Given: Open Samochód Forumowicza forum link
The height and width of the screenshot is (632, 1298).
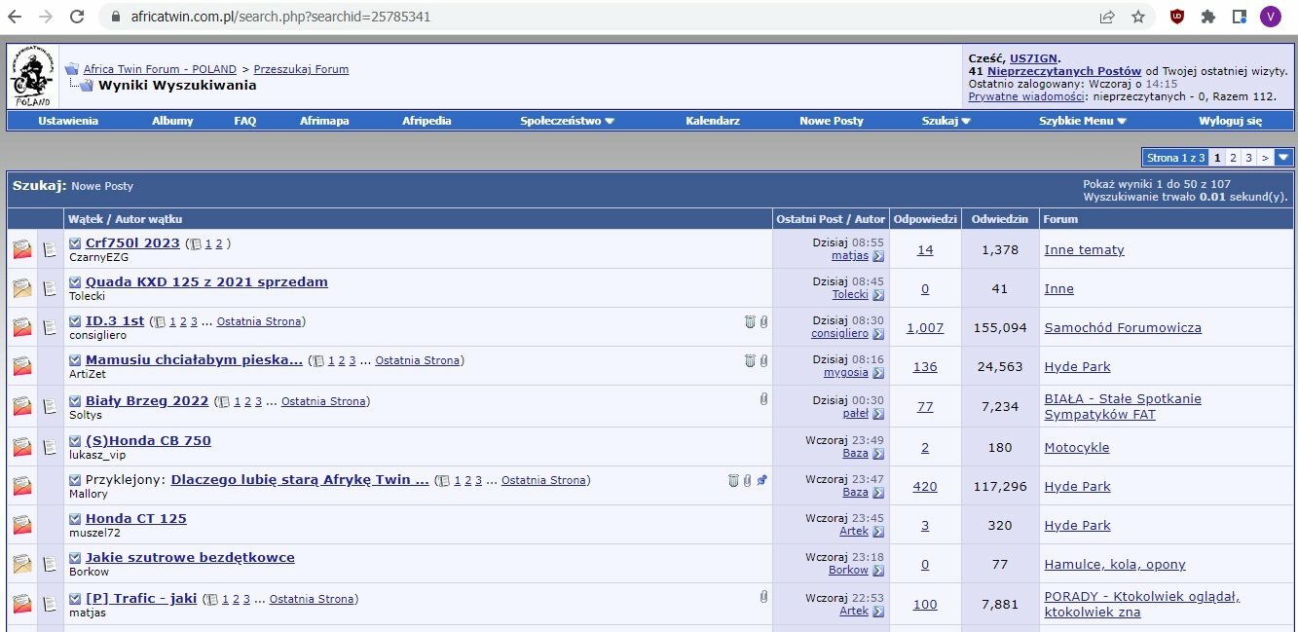Looking at the screenshot, I should 1123,327.
